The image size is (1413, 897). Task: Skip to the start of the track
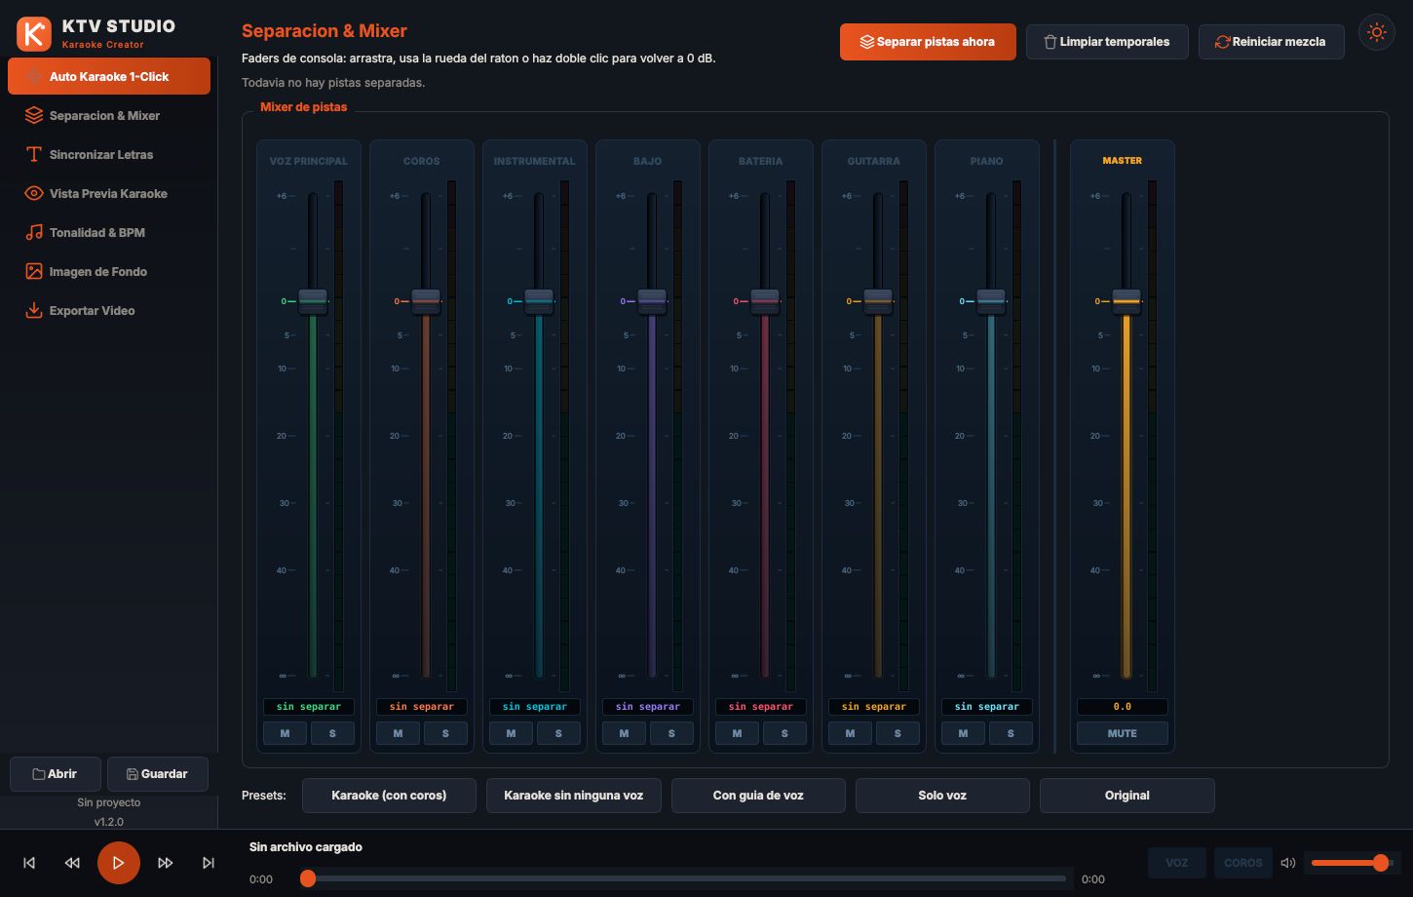tap(29, 863)
